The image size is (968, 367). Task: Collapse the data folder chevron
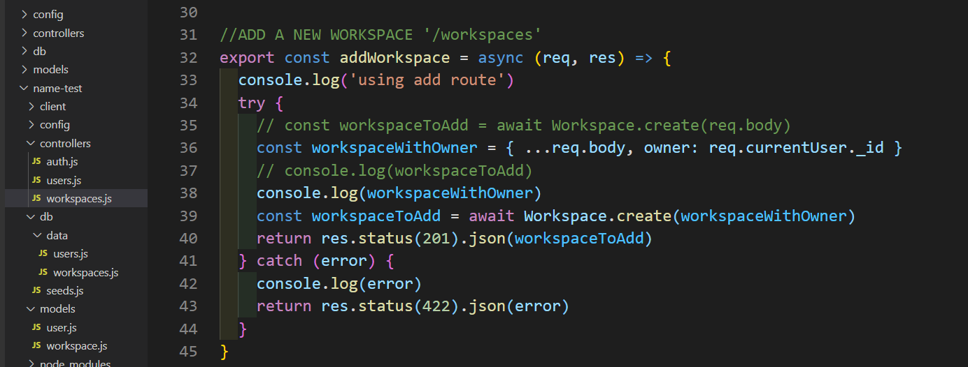pos(38,236)
